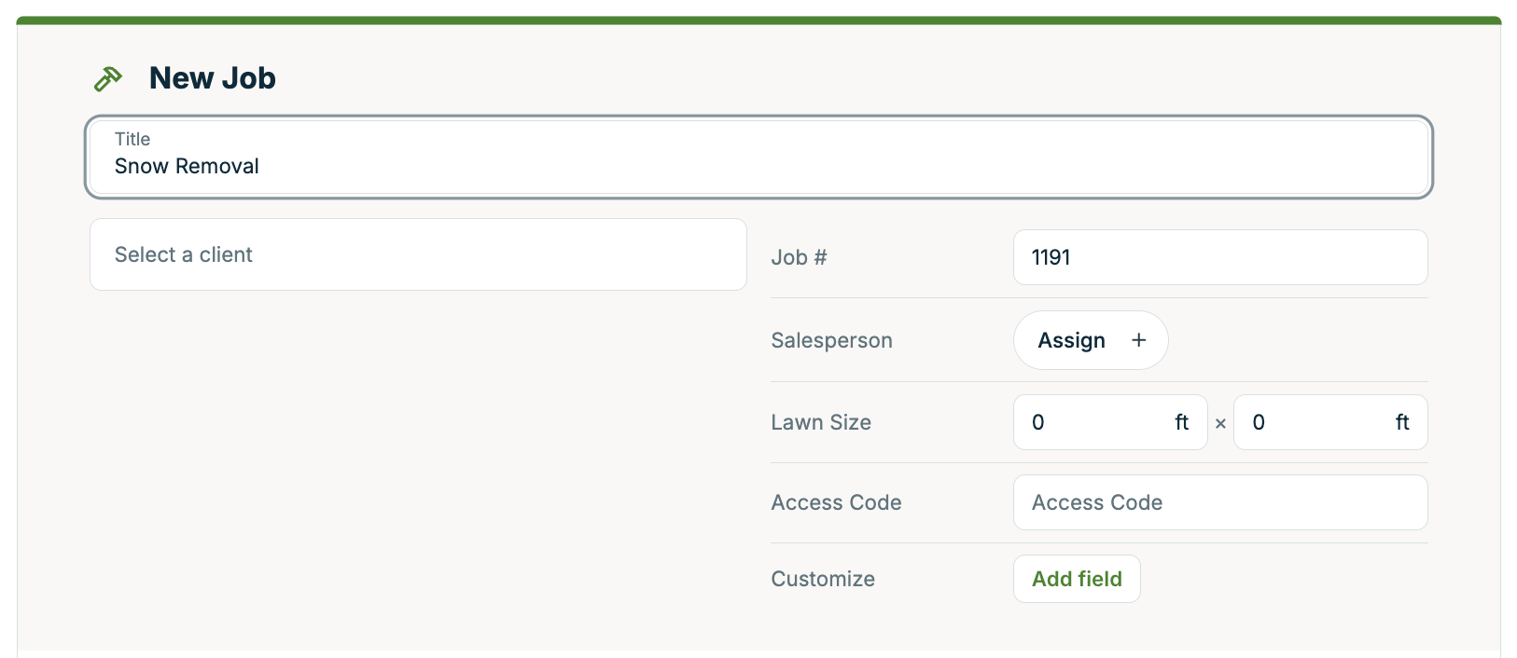1517x658 pixels.
Task: Click the empty Access Code input
Action: 1219,502
